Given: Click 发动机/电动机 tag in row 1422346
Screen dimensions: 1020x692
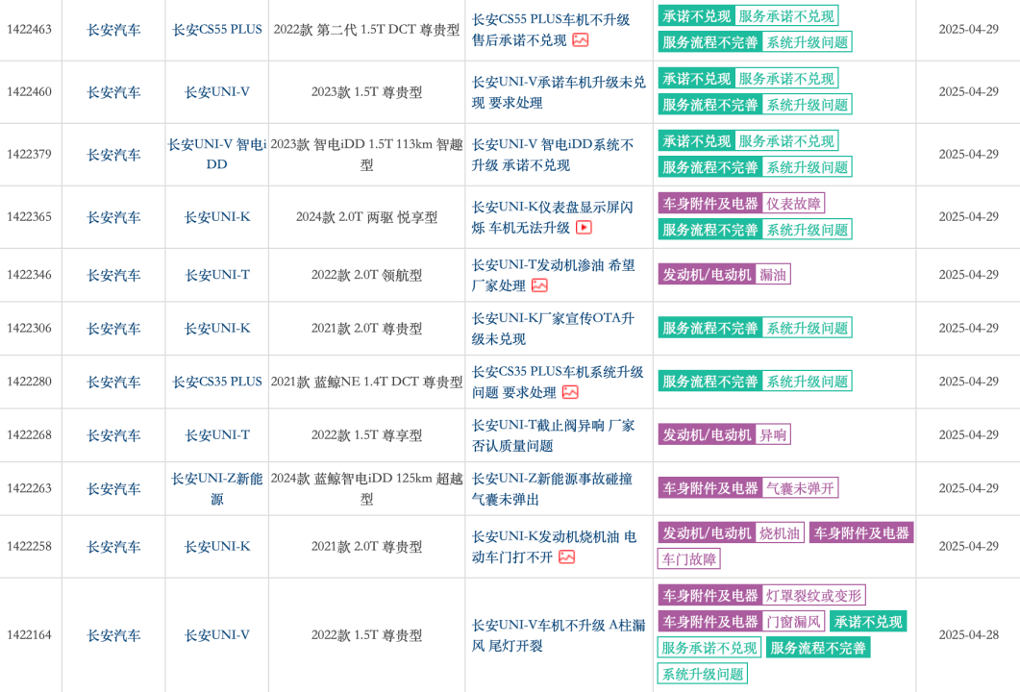Looking at the screenshot, I should [708, 275].
